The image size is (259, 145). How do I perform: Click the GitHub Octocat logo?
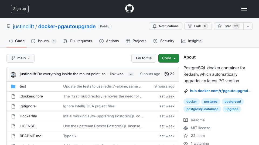coord(129,9)
